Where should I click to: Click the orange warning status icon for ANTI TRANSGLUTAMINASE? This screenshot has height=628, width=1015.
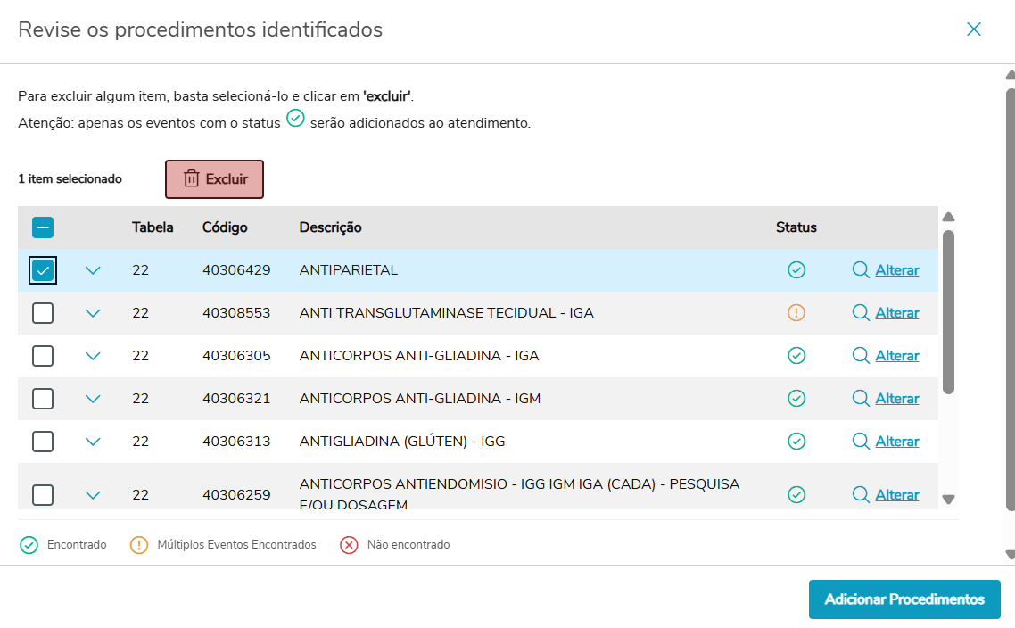(796, 313)
